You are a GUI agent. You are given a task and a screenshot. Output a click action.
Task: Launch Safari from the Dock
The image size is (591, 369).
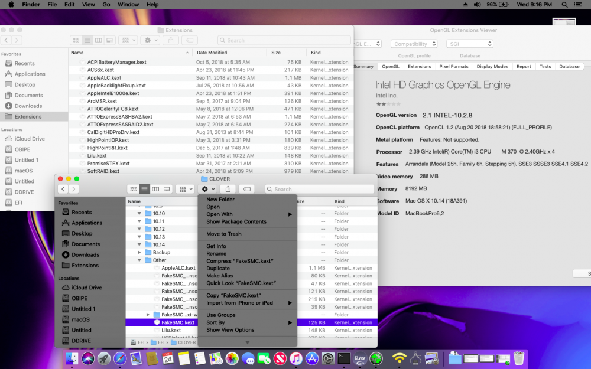[120, 358]
